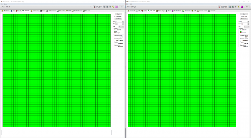The image size is (251, 138).
Task: Copy screenshot icon in left window toolbar
Action: tap(107, 7)
